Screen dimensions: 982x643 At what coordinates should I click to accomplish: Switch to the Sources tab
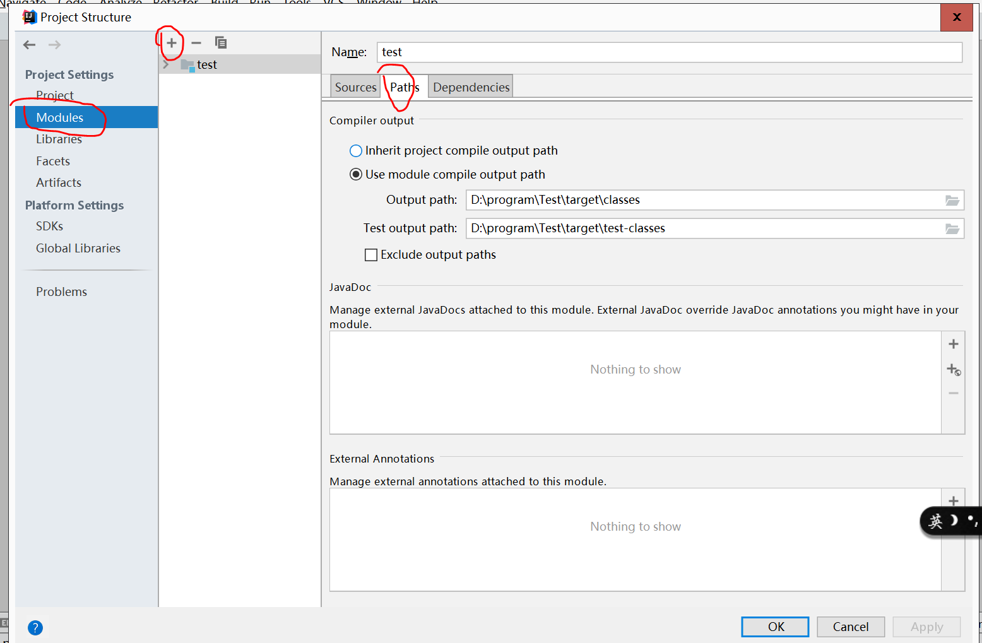coord(355,87)
